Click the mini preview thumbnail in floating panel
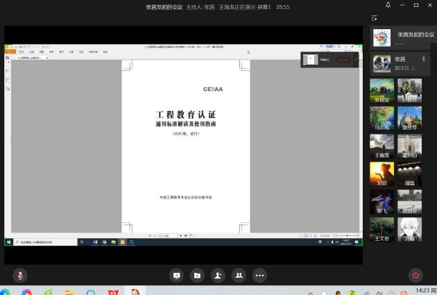Viewport: 437px width, 295px height. click(x=311, y=60)
